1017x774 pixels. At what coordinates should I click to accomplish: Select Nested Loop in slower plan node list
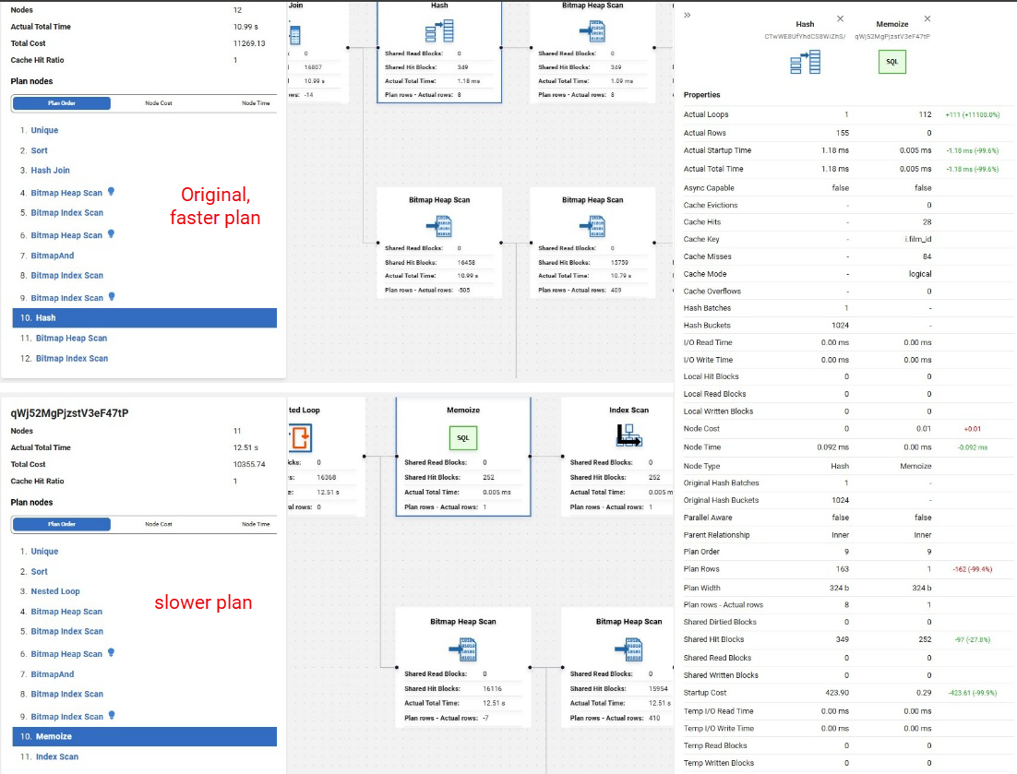tap(55, 591)
